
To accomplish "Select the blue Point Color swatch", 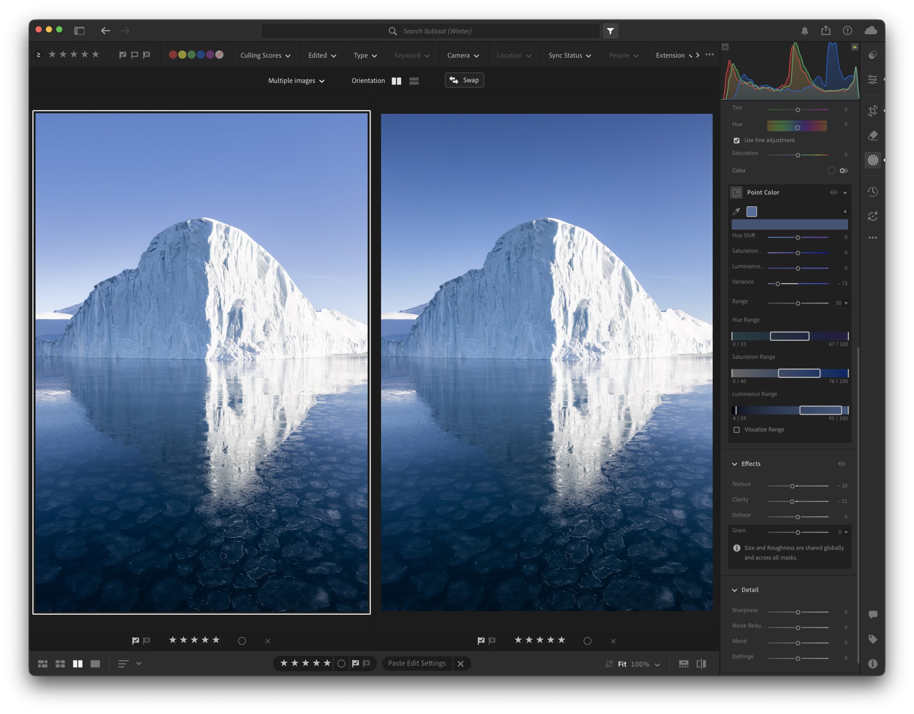I will tap(752, 212).
